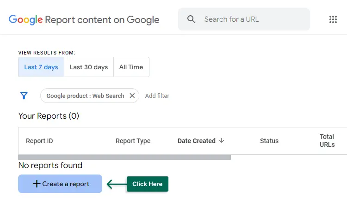Click the Your Reports (0) heading
Screen dimensions: 347x205
49,116
